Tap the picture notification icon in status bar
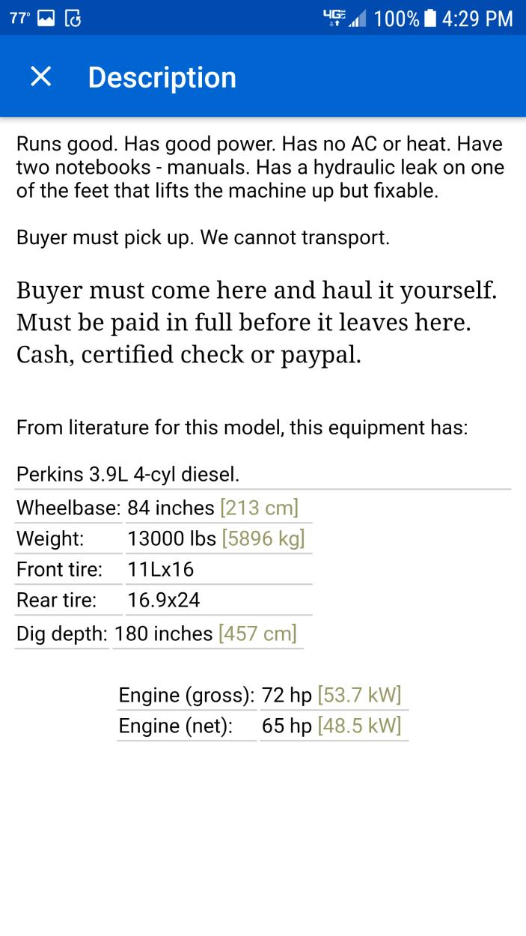This screenshot has width=526, height=936. tap(46, 19)
